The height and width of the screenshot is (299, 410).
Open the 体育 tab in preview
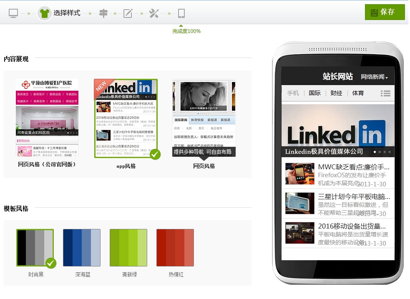[358, 93]
